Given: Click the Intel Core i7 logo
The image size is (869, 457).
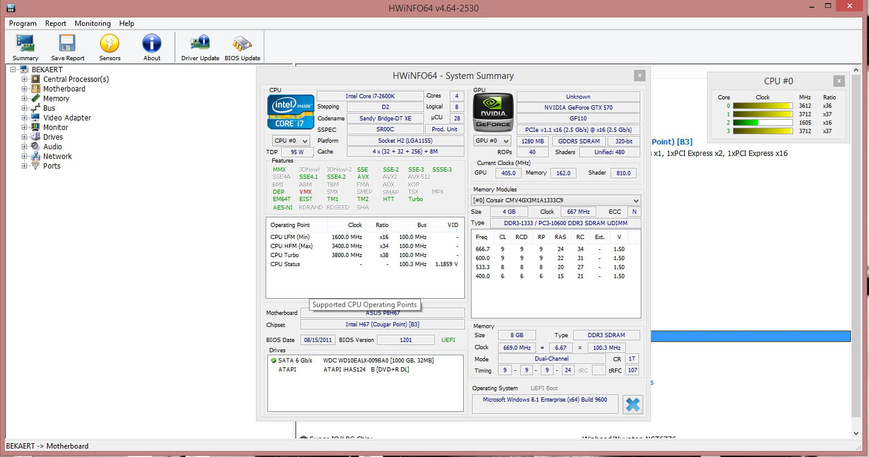Looking at the screenshot, I should [290, 111].
